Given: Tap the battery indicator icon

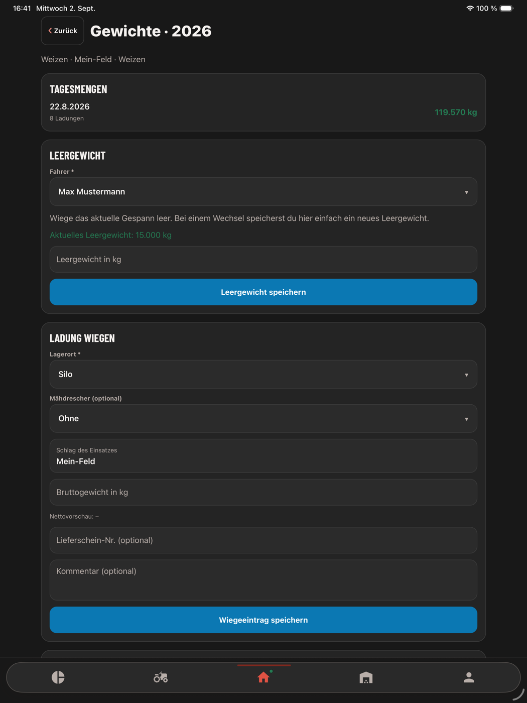Looking at the screenshot, I should pos(506,9).
